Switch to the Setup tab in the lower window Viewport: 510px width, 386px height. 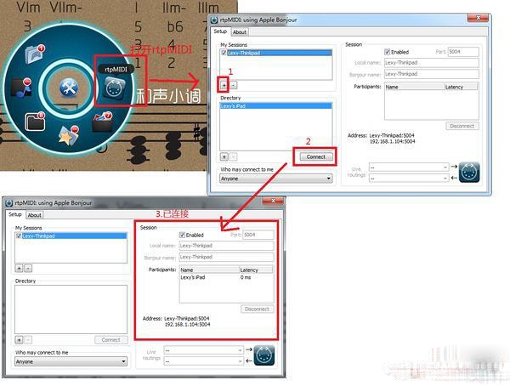(15, 214)
